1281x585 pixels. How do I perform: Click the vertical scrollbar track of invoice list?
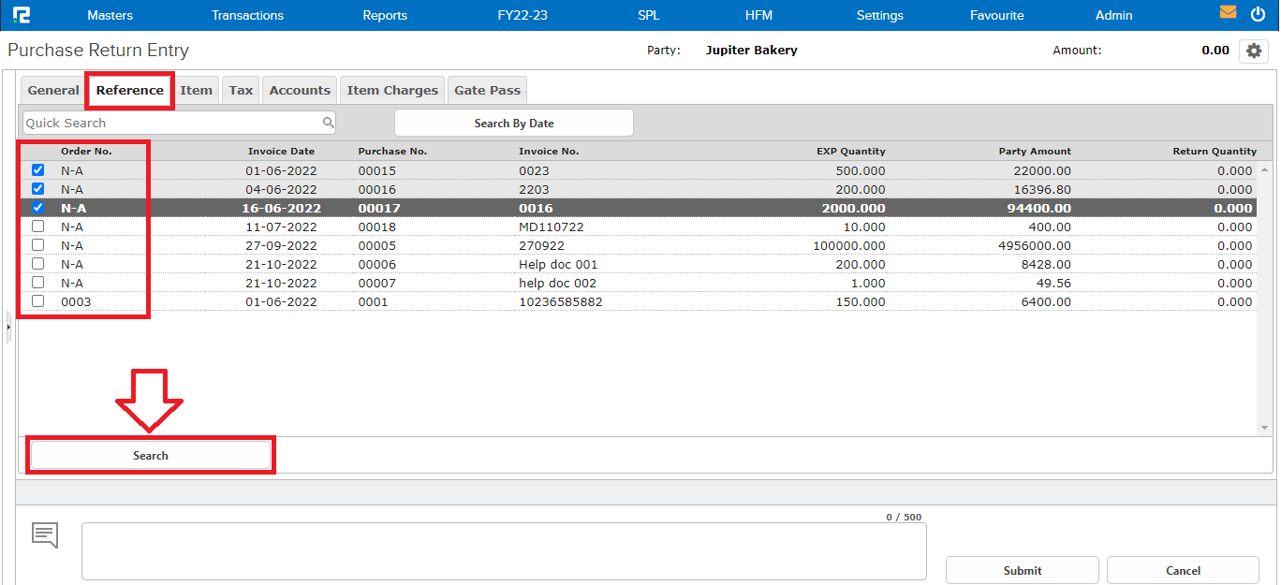(1265, 300)
